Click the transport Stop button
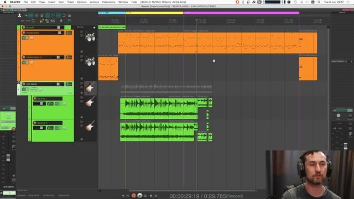The height and width of the screenshot is (199, 354). 151,196
